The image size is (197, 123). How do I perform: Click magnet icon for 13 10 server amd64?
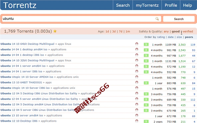tap(137, 115)
